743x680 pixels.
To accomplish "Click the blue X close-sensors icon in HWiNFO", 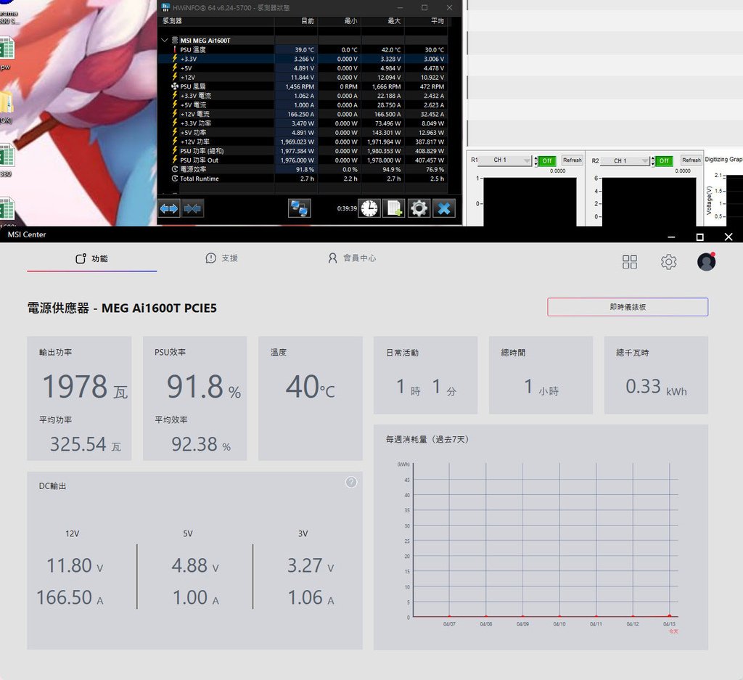I will point(444,208).
